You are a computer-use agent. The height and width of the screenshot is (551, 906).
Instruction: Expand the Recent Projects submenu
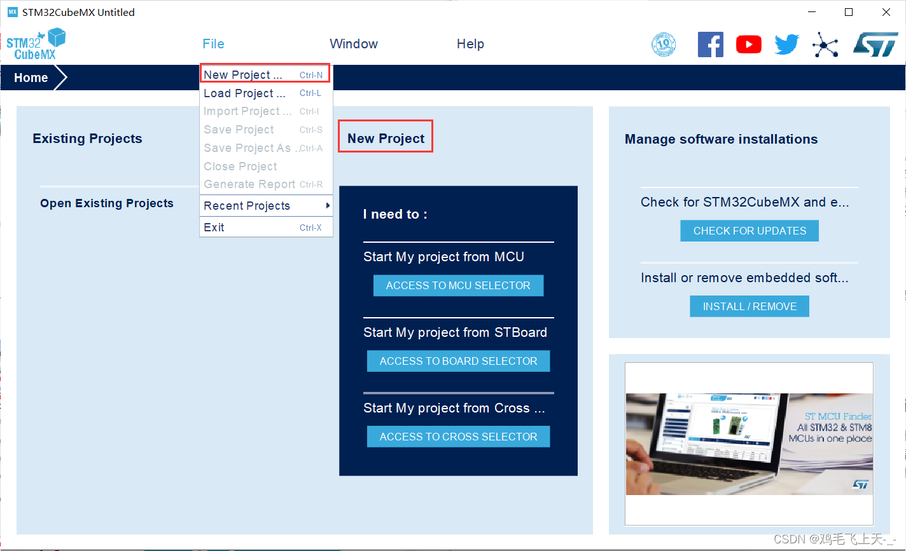(266, 206)
